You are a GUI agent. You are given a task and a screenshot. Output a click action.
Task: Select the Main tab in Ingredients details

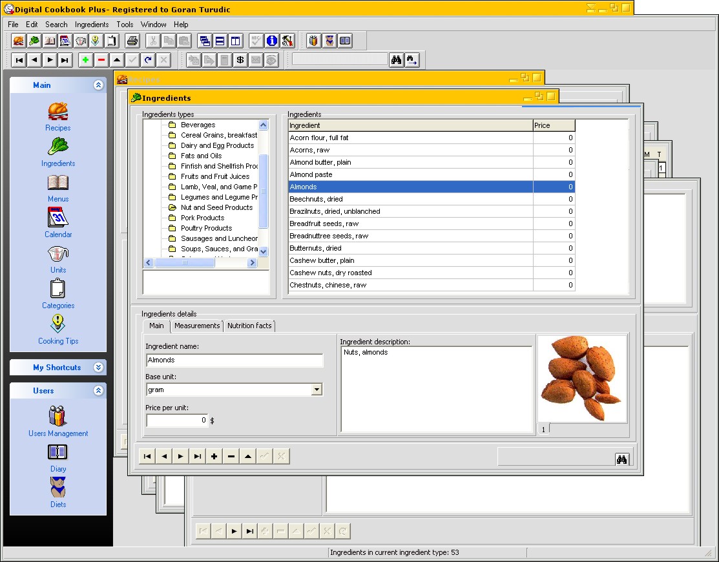[156, 326]
